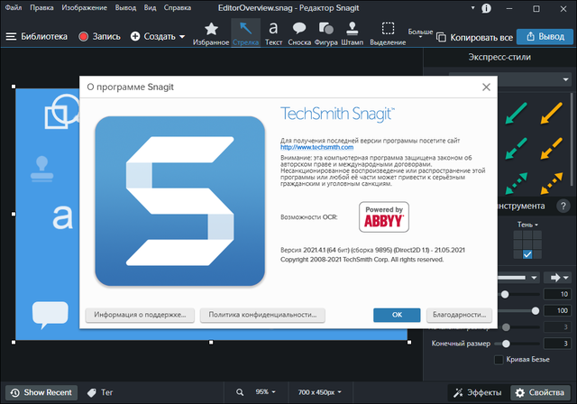Screen dimensions: 577x404
Task: Click the zoom magnifier icon
Action: (x=240, y=392)
